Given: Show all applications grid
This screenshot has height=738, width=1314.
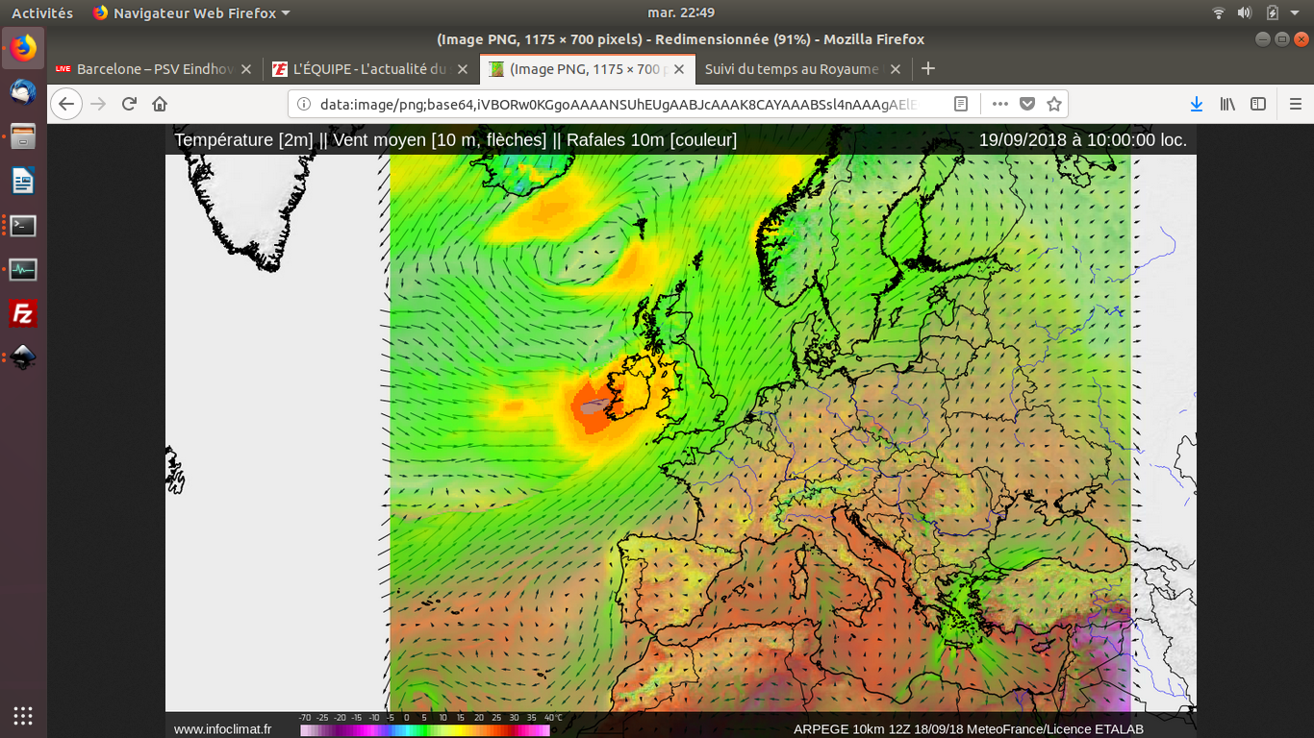Looking at the screenshot, I should pos(23,715).
